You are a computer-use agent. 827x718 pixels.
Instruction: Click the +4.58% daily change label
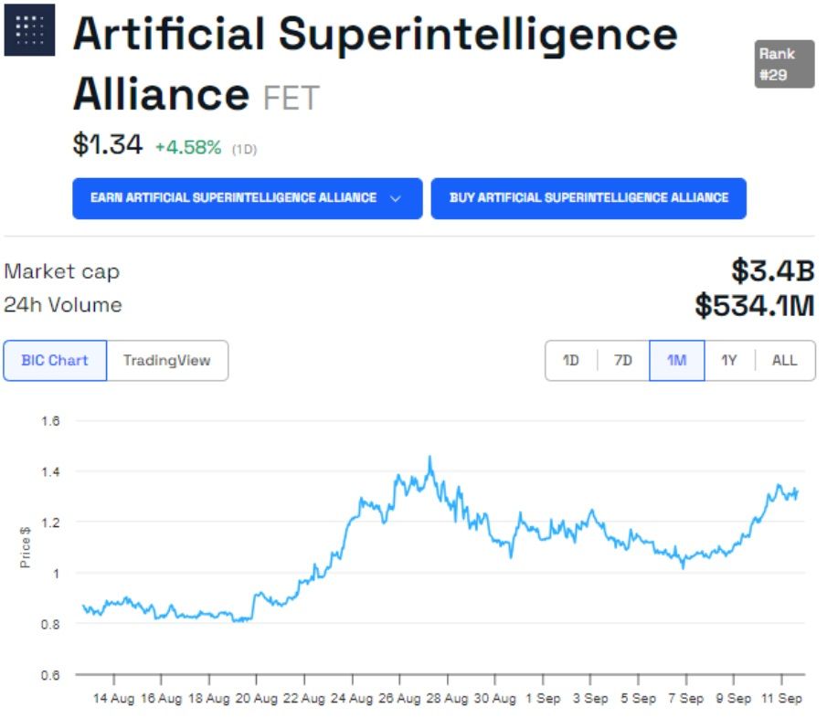187,146
